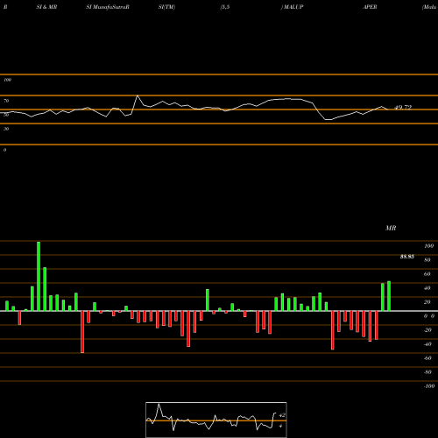
Task: Click the "(5,5" parameter text in header
Action: point(225,7)
